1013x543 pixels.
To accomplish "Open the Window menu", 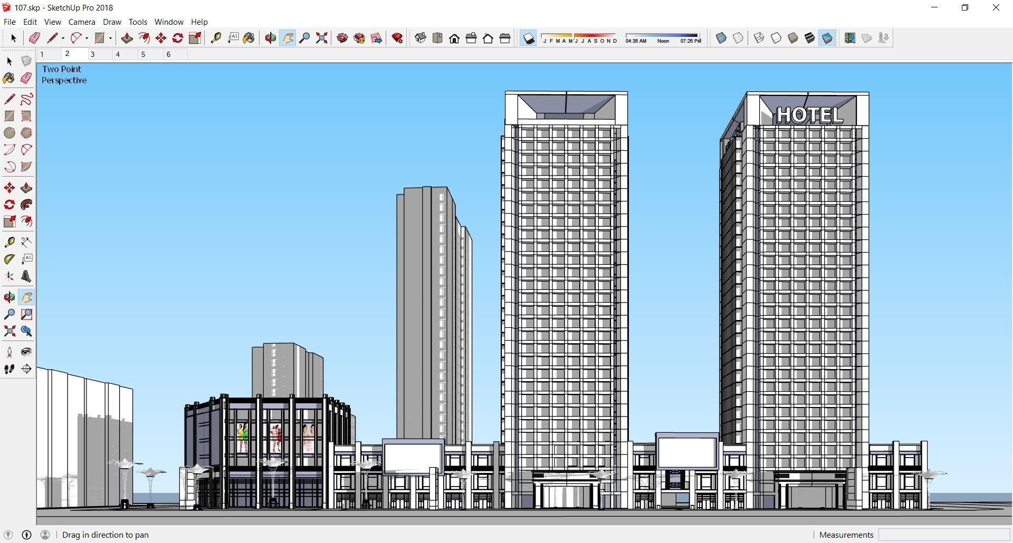I will (x=169, y=22).
